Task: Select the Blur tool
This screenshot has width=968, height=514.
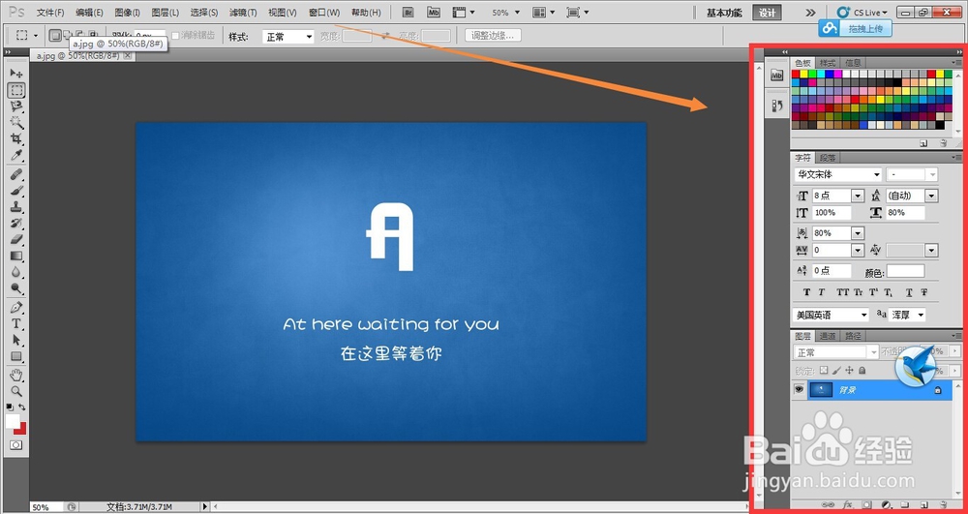Action: point(16,272)
